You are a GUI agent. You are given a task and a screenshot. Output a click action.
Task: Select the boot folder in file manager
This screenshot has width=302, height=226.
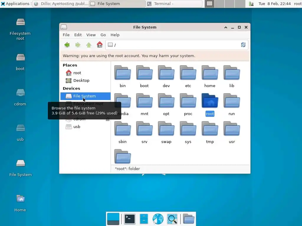pyautogui.click(x=144, y=77)
